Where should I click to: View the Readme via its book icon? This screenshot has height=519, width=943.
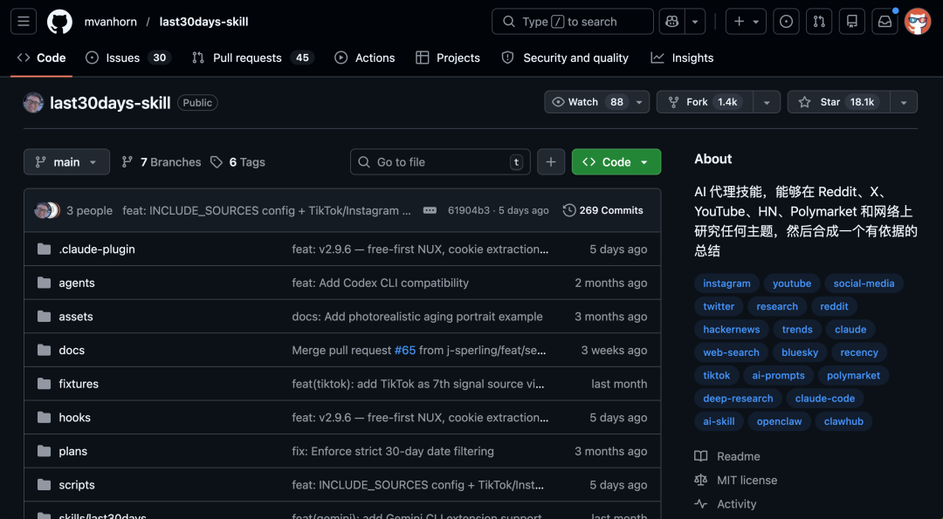(700, 455)
